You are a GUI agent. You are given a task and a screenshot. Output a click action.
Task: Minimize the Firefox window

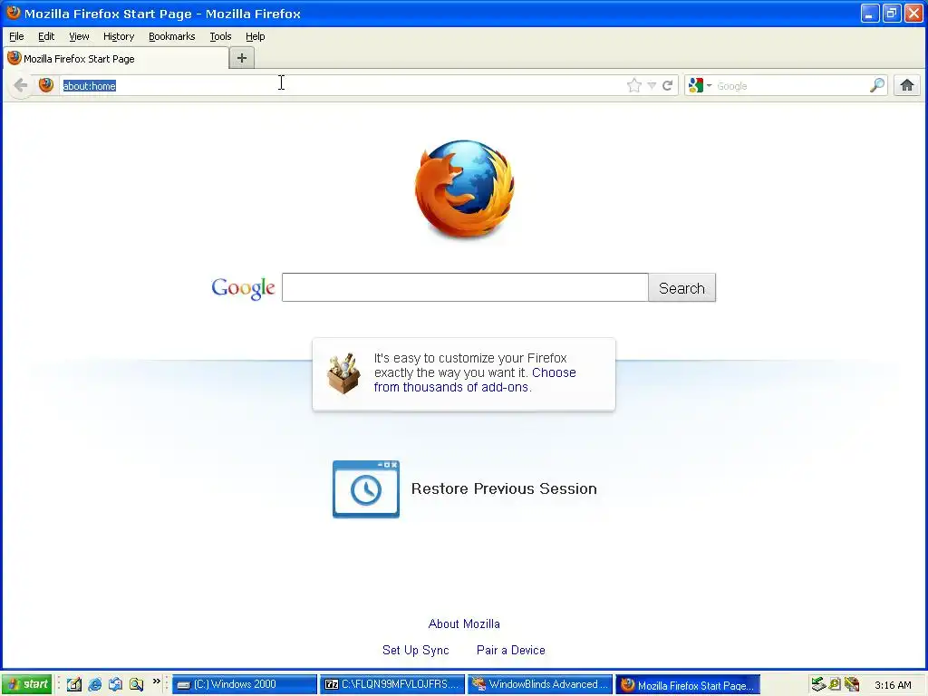[869, 13]
